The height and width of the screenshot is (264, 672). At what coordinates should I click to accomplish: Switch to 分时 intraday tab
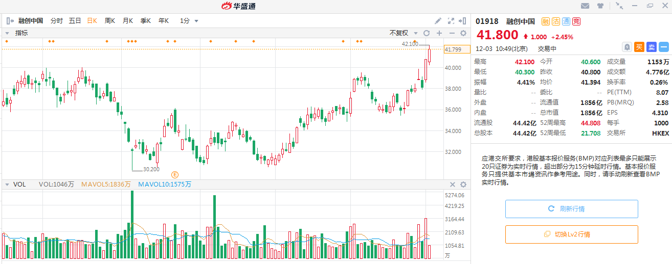57,21
